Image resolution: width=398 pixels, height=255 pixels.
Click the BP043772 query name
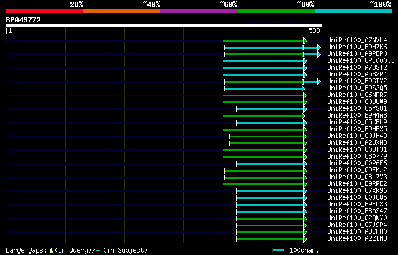pos(24,20)
